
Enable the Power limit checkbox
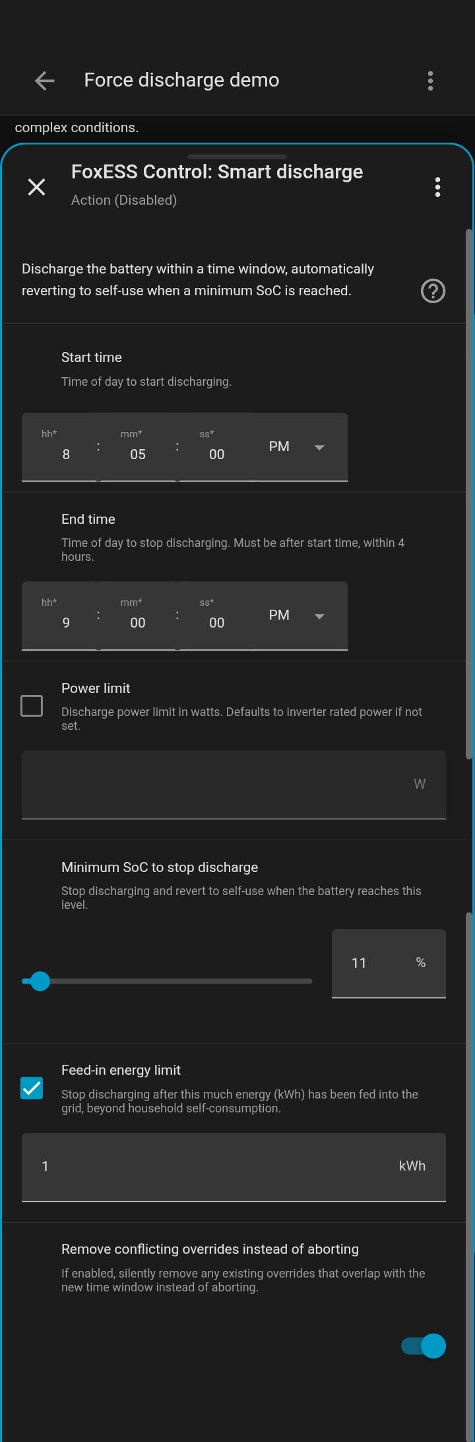[x=32, y=705]
